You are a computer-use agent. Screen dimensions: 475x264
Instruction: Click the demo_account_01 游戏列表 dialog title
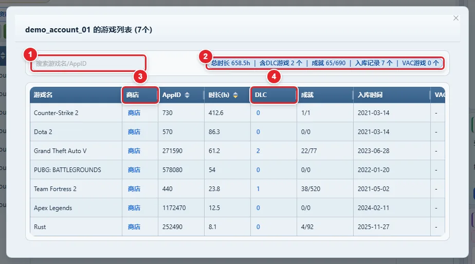click(x=88, y=30)
